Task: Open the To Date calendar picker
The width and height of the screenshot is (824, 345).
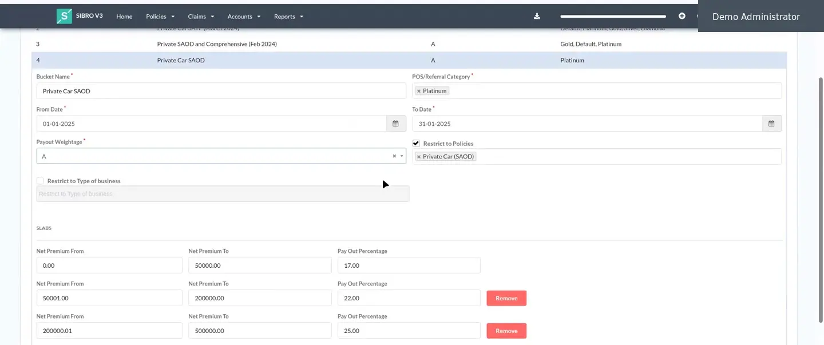Action: (x=772, y=124)
